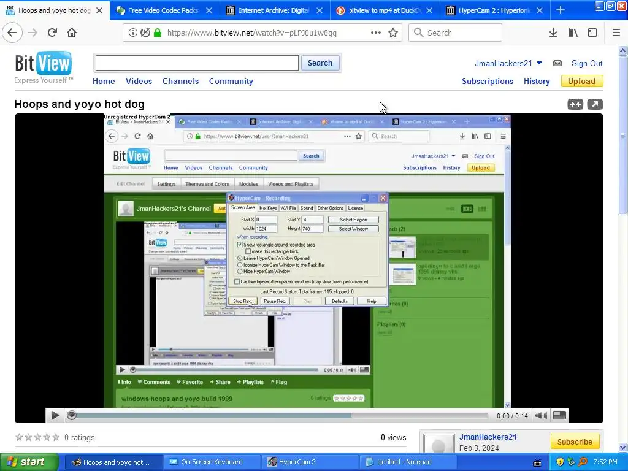Pop out the video with the arrow icon
The image size is (628, 471).
click(x=595, y=104)
